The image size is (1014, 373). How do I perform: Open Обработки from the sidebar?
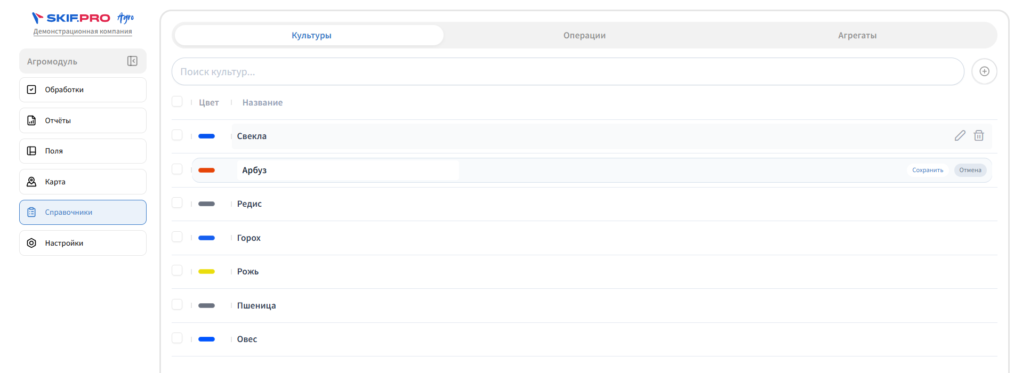point(83,90)
